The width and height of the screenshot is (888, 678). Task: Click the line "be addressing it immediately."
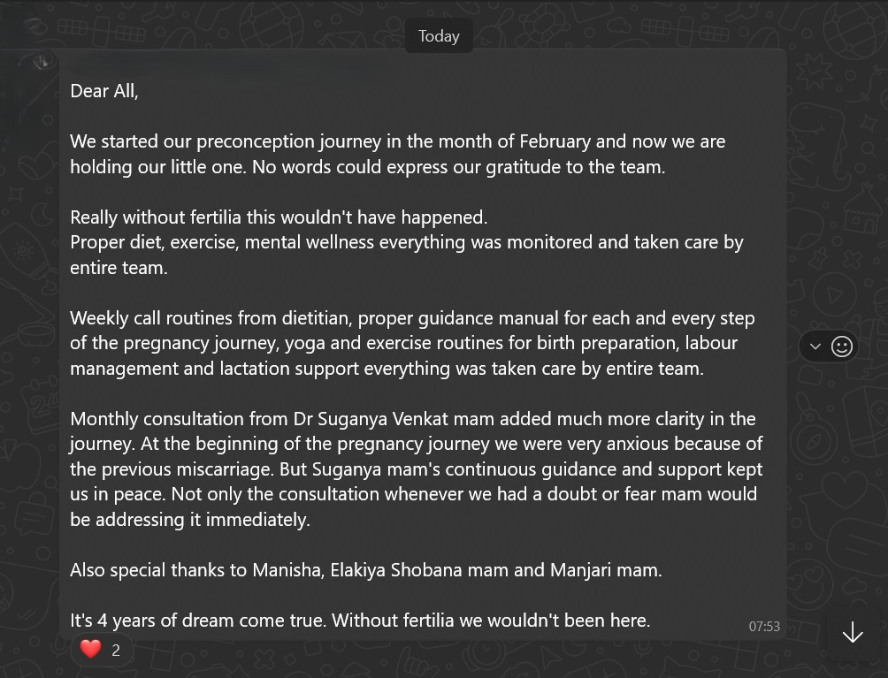(190, 520)
